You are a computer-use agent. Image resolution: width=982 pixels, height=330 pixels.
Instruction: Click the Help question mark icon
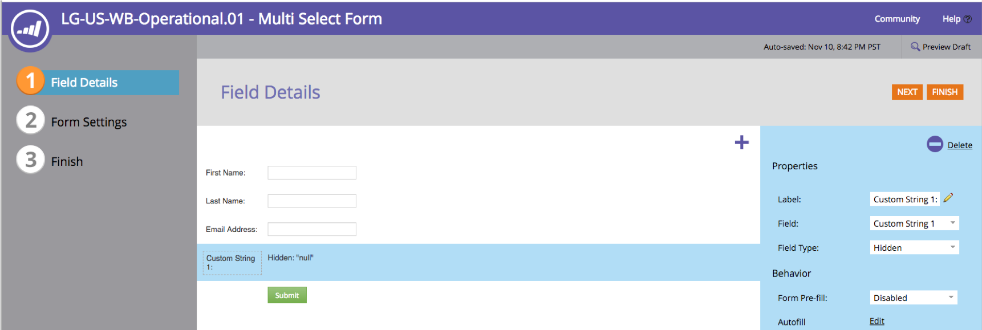968,19
